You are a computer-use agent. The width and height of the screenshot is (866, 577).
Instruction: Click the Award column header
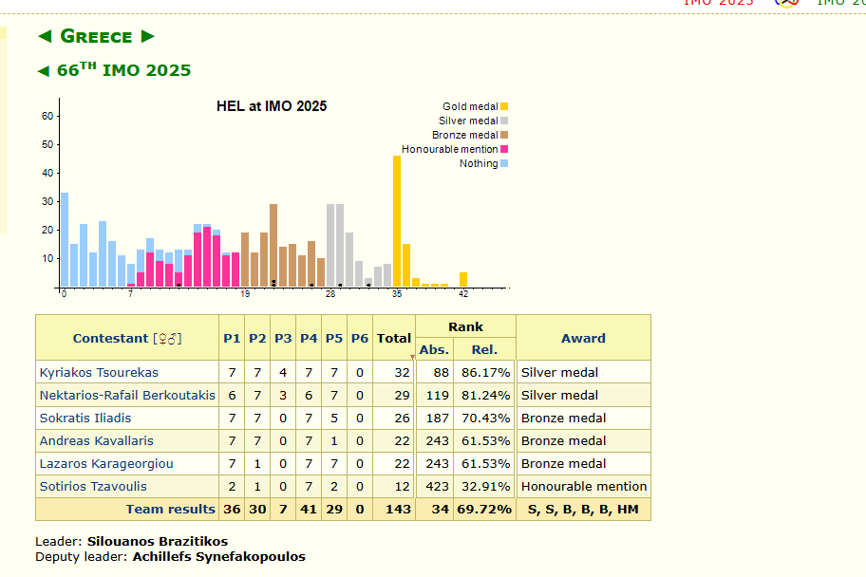(583, 339)
